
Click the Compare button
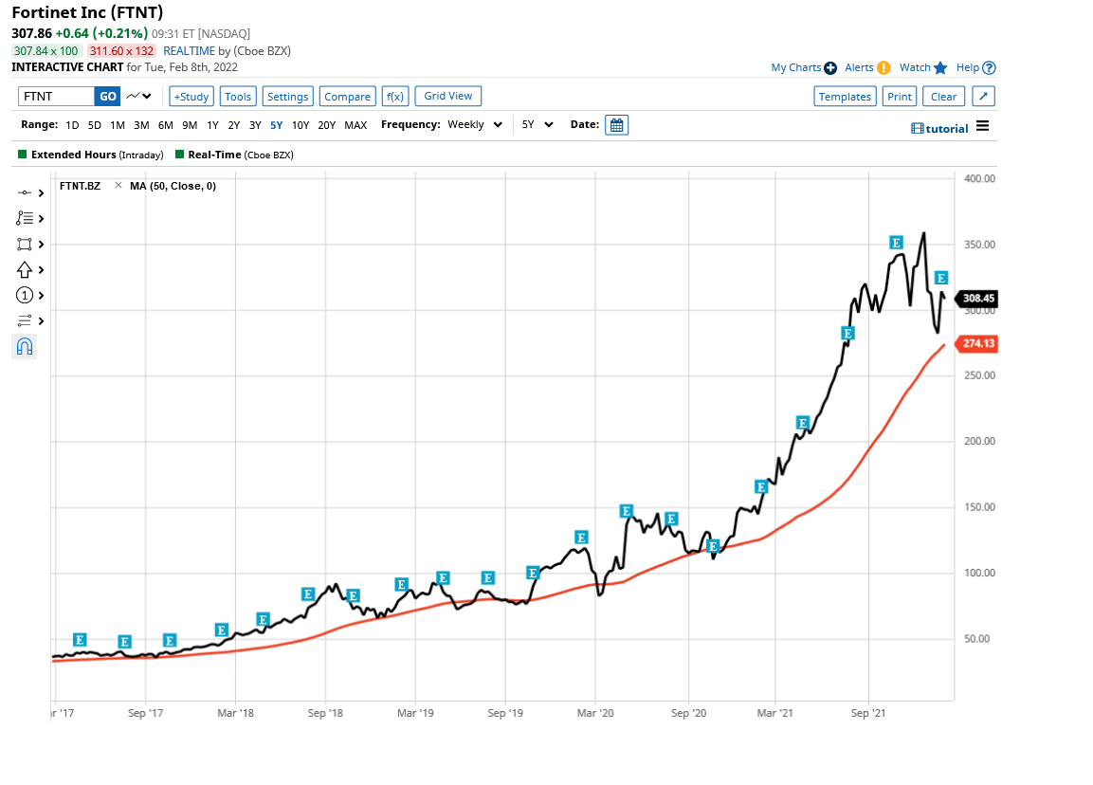348,96
